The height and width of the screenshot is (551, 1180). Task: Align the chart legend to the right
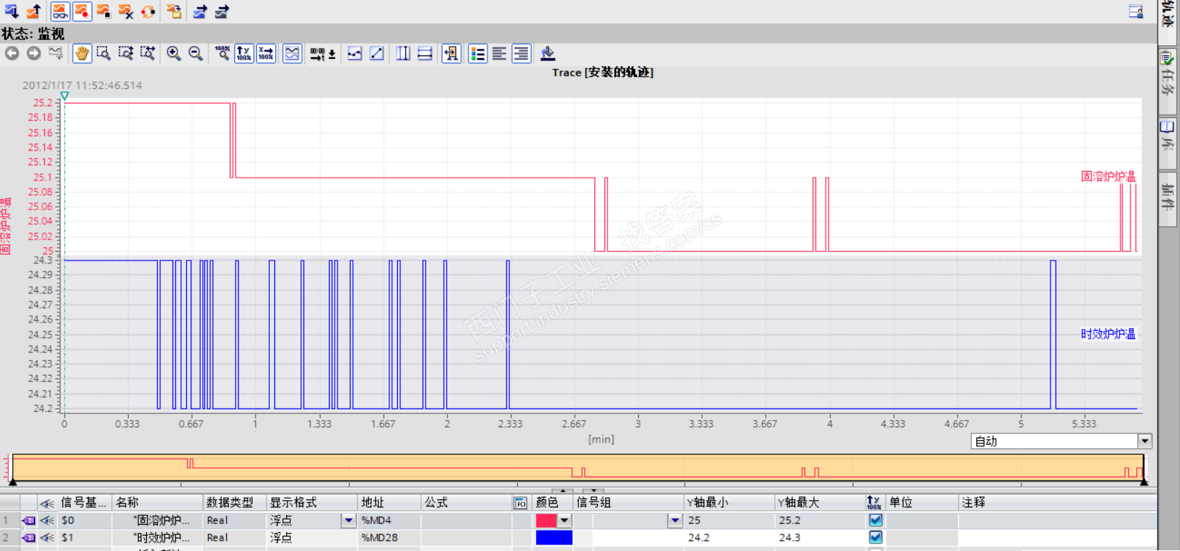tap(522, 53)
